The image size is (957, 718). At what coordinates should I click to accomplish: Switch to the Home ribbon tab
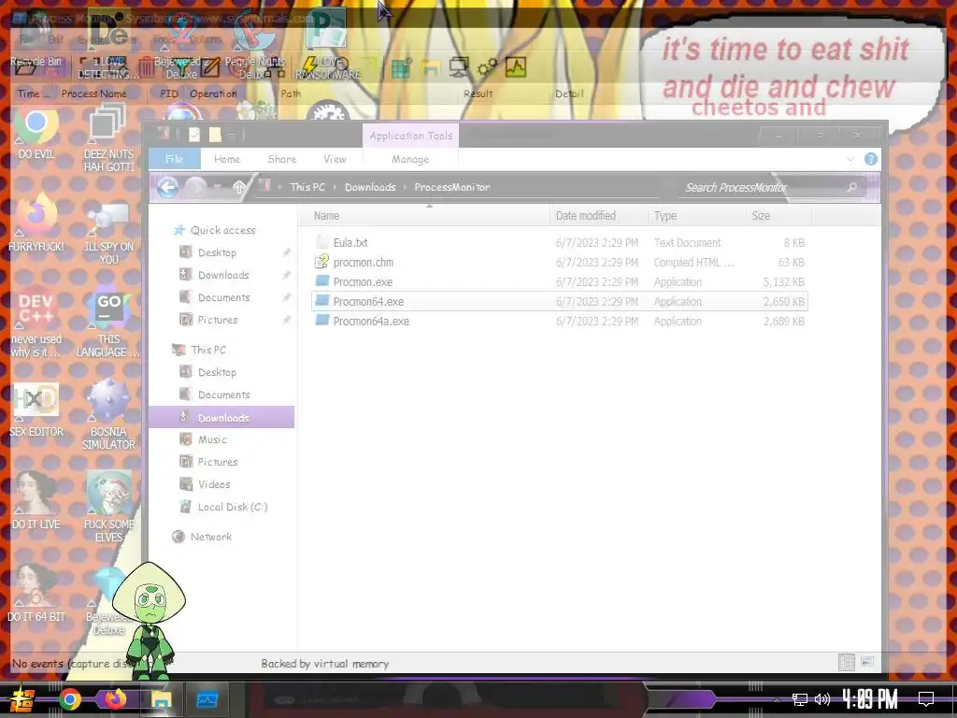point(227,159)
